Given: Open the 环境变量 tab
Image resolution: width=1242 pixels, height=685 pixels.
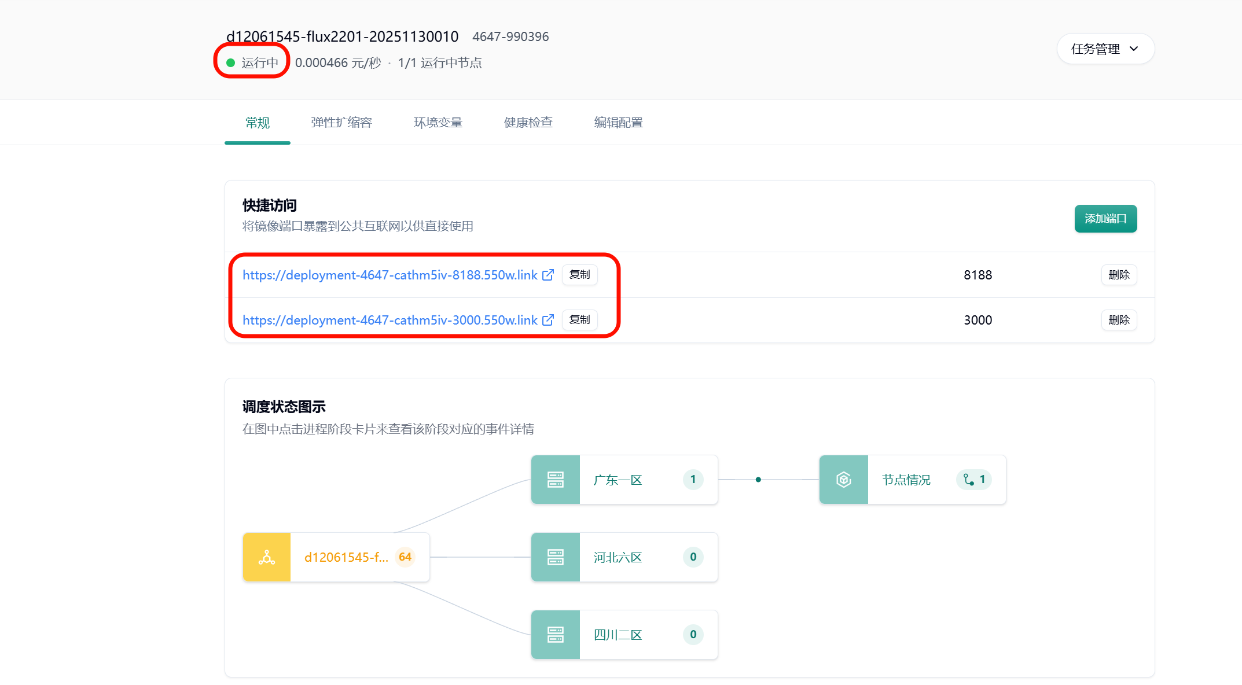Looking at the screenshot, I should click(x=438, y=123).
